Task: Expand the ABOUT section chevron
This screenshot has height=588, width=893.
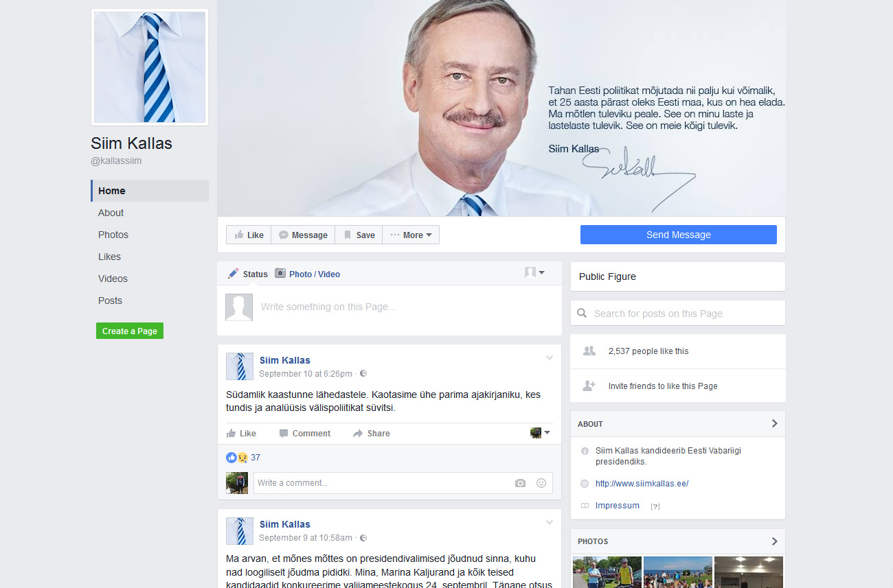Action: click(774, 423)
